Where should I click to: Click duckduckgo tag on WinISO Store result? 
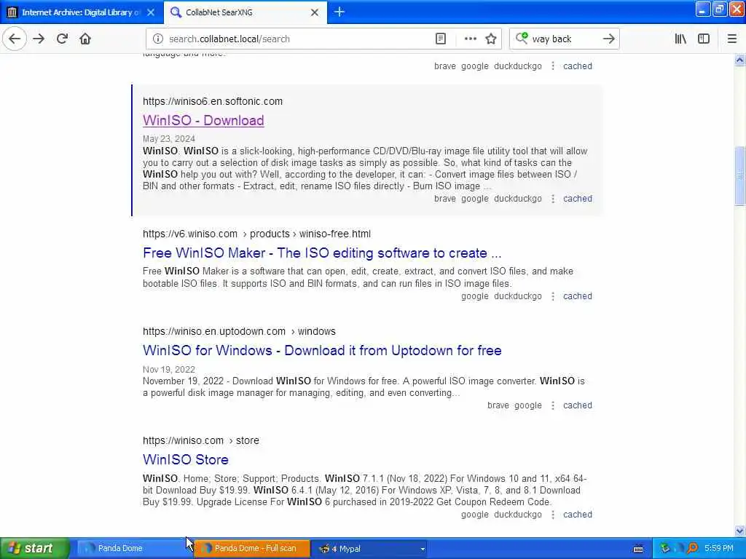point(518,515)
